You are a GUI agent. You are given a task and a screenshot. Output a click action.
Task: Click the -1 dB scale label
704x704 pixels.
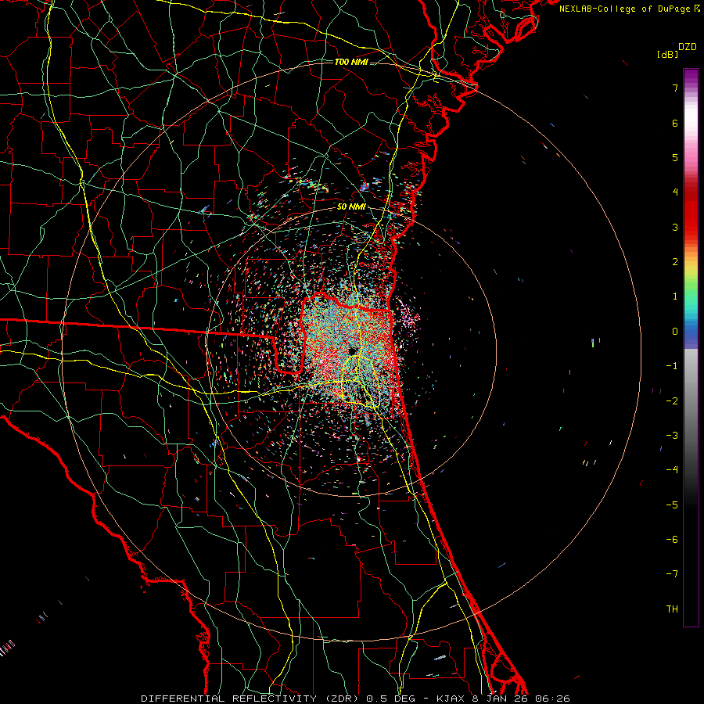(x=672, y=366)
